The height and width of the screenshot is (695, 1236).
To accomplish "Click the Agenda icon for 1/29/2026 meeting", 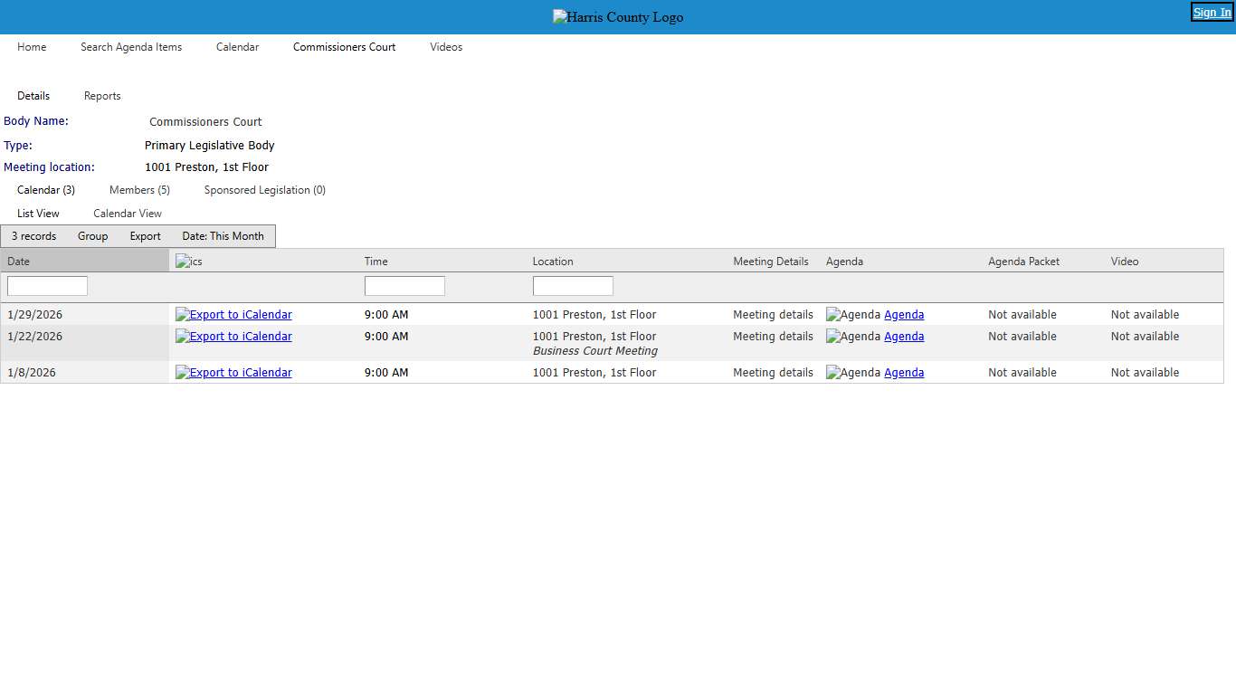I will click(x=852, y=315).
